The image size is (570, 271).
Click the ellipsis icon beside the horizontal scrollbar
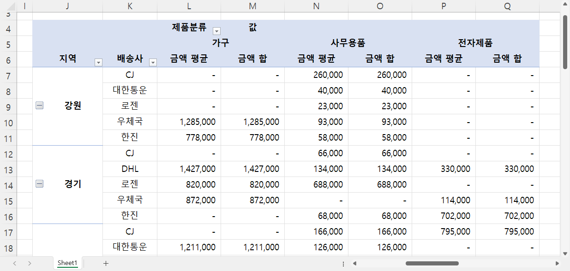[x=343, y=263]
